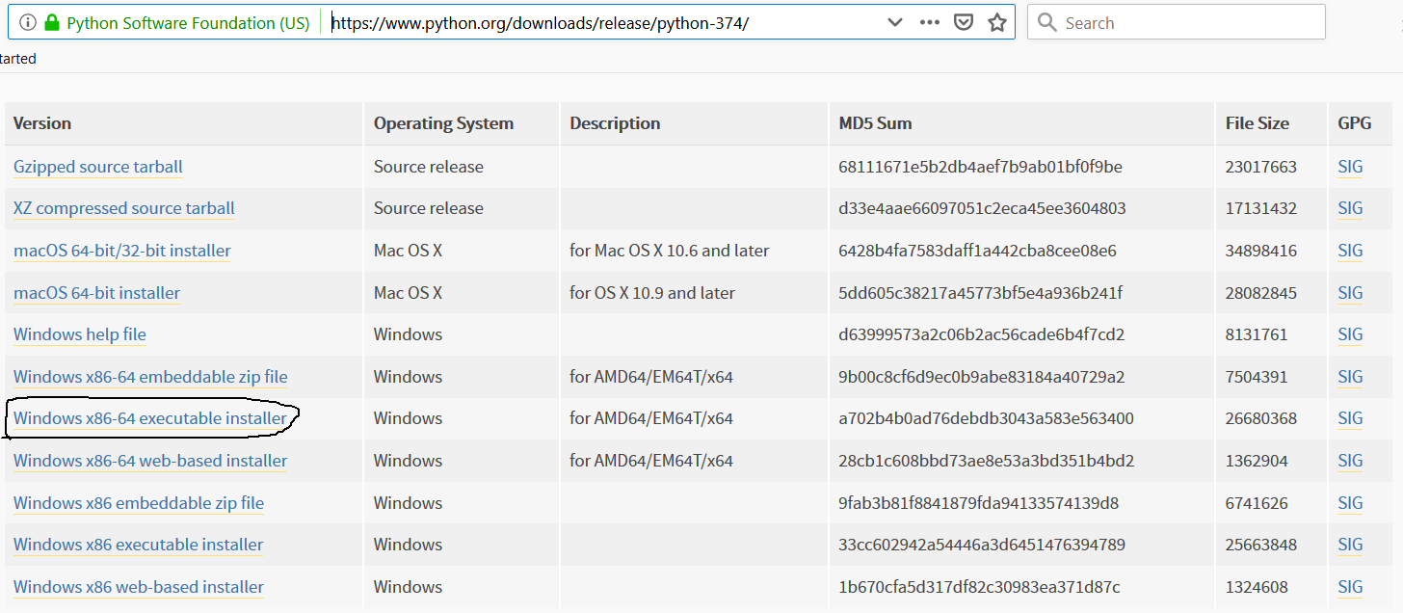Download Windows x86-64 embeddable zip file
The image size is (1403, 613).
click(x=150, y=377)
